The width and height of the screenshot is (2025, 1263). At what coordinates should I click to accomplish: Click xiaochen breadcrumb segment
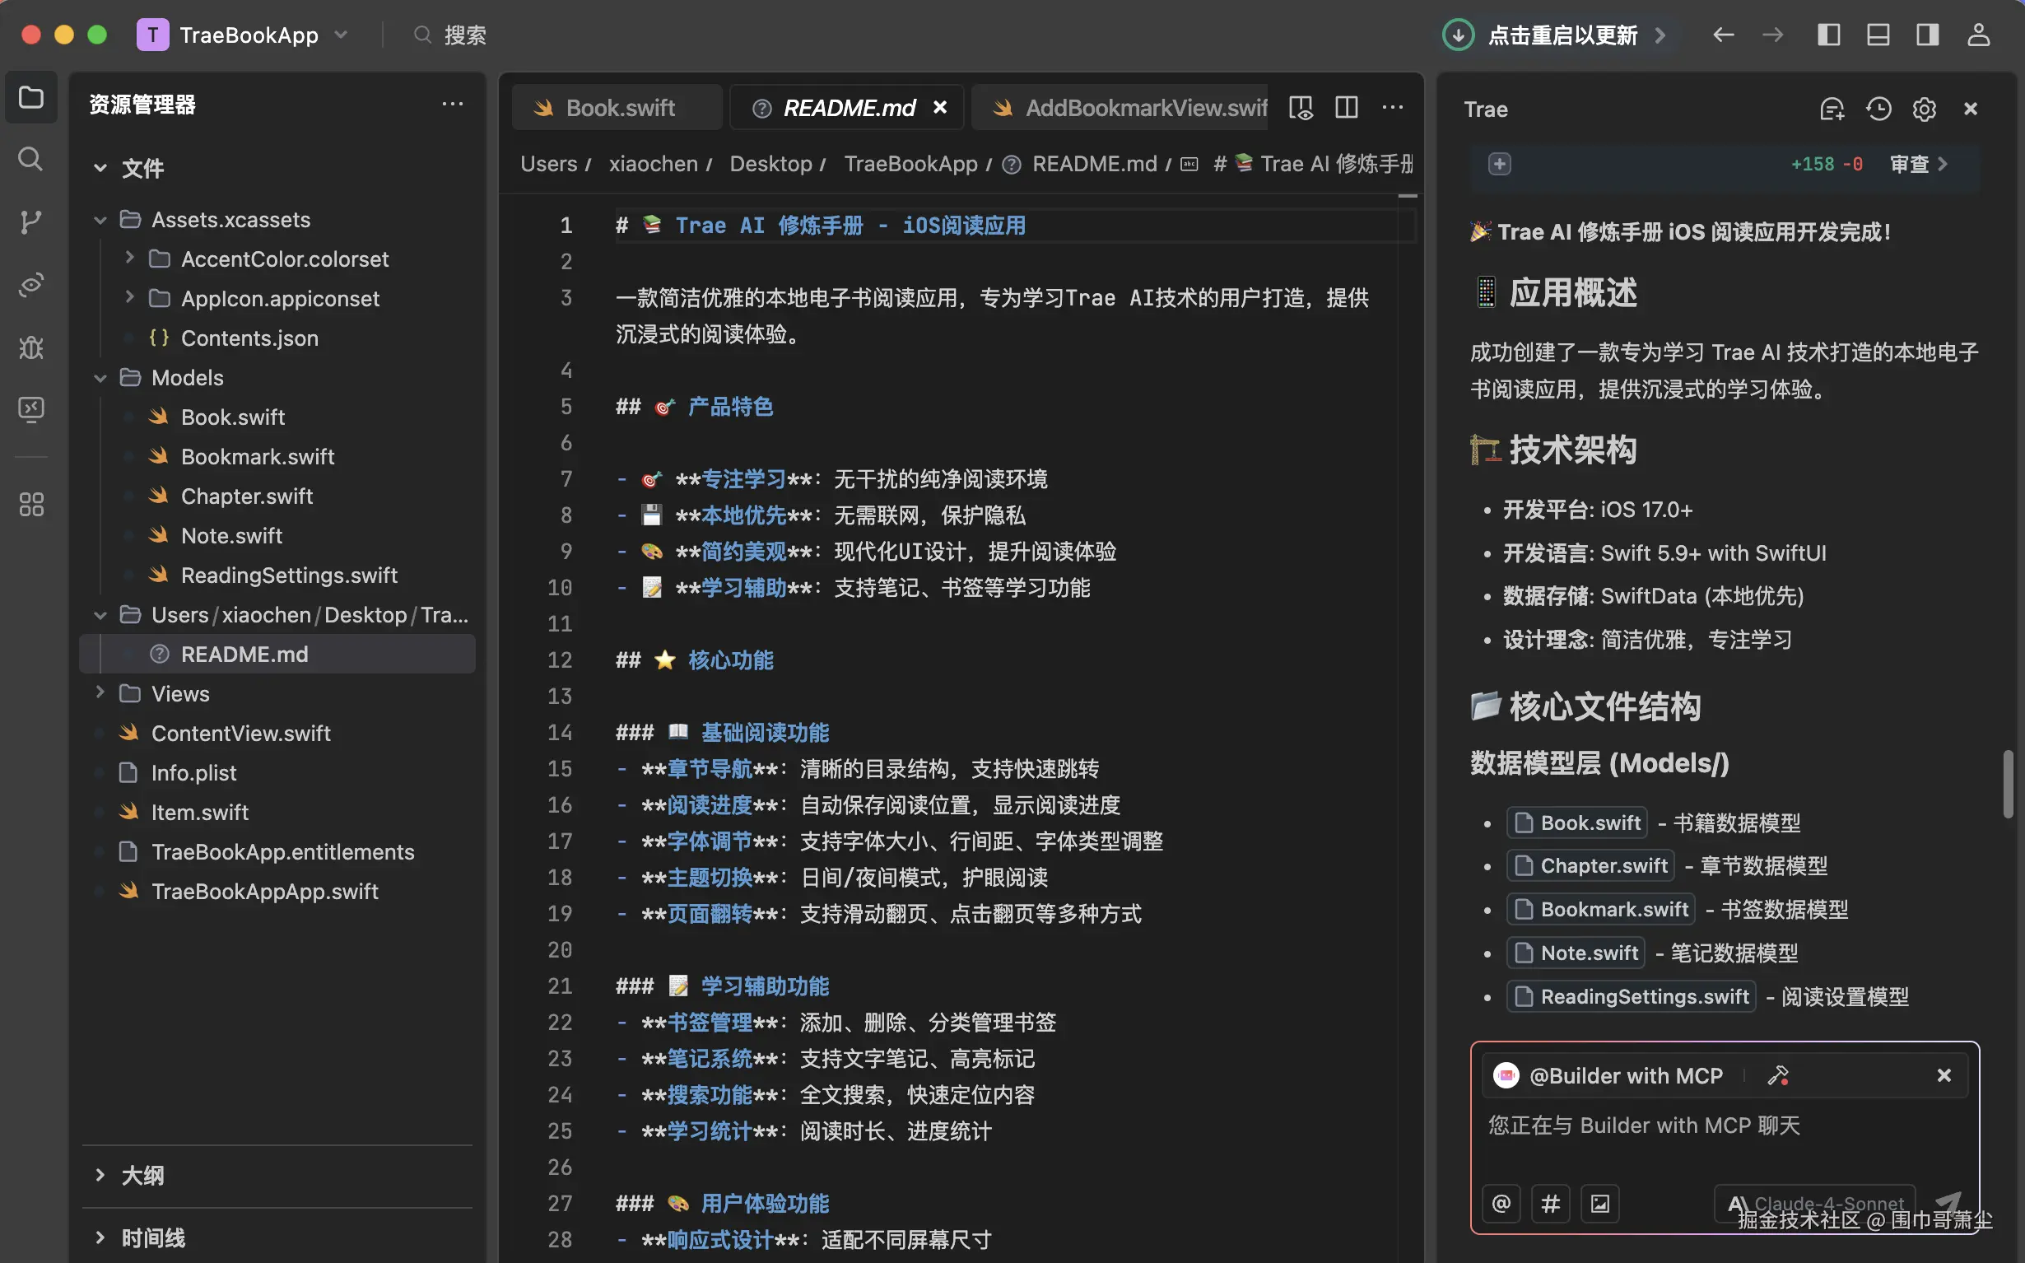[x=653, y=164]
